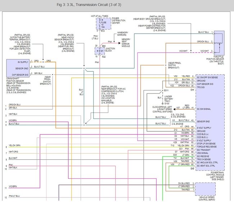Select the TPS SIG pin label
The image size is (234, 202).
point(201,87)
